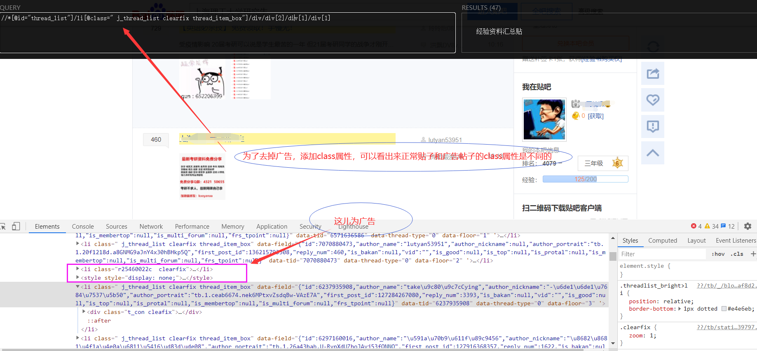Viewport: 757px width, 351px height.
Task: Click the back-to-top arrow icon
Action: 653,153
